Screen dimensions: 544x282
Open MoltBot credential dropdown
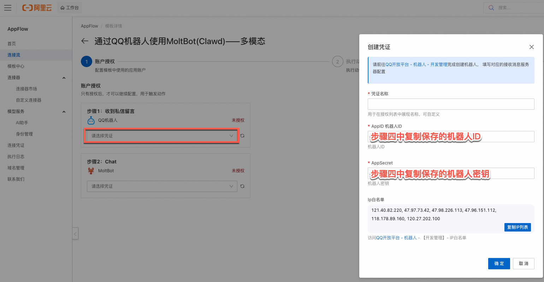point(162,186)
